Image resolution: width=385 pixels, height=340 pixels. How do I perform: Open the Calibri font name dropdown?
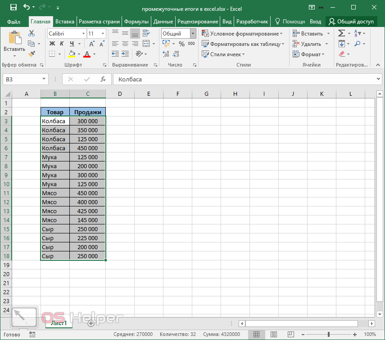83,34
